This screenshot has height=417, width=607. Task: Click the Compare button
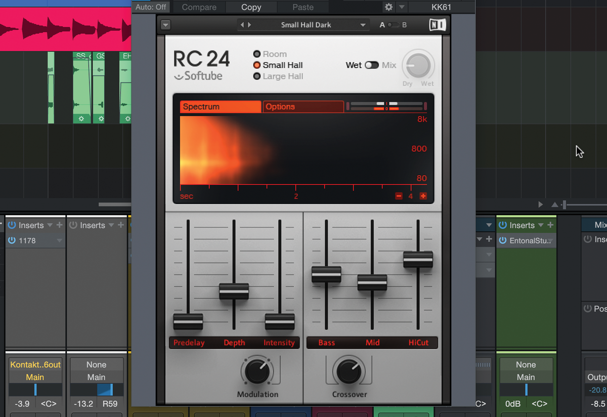point(198,7)
